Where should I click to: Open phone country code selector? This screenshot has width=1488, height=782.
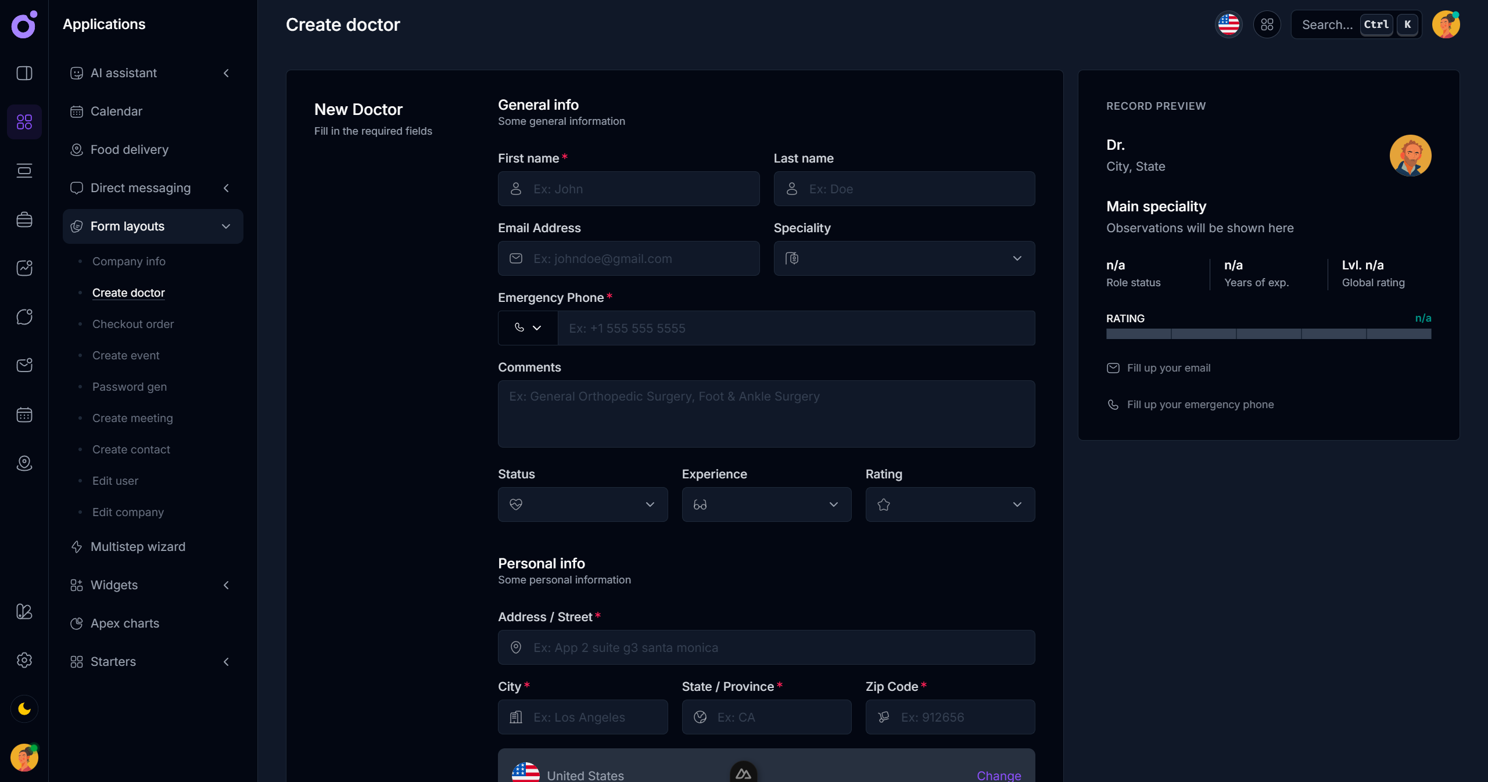(x=528, y=328)
